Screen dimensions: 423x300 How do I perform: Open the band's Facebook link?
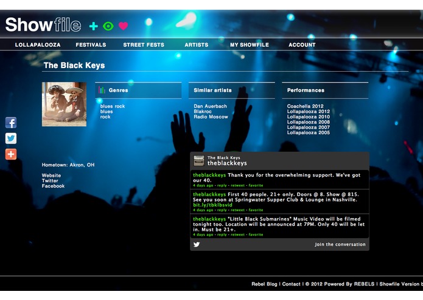(53, 186)
